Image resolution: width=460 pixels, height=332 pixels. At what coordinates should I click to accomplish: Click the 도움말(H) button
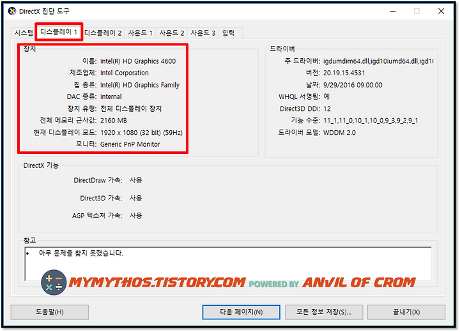(x=50, y=312)
